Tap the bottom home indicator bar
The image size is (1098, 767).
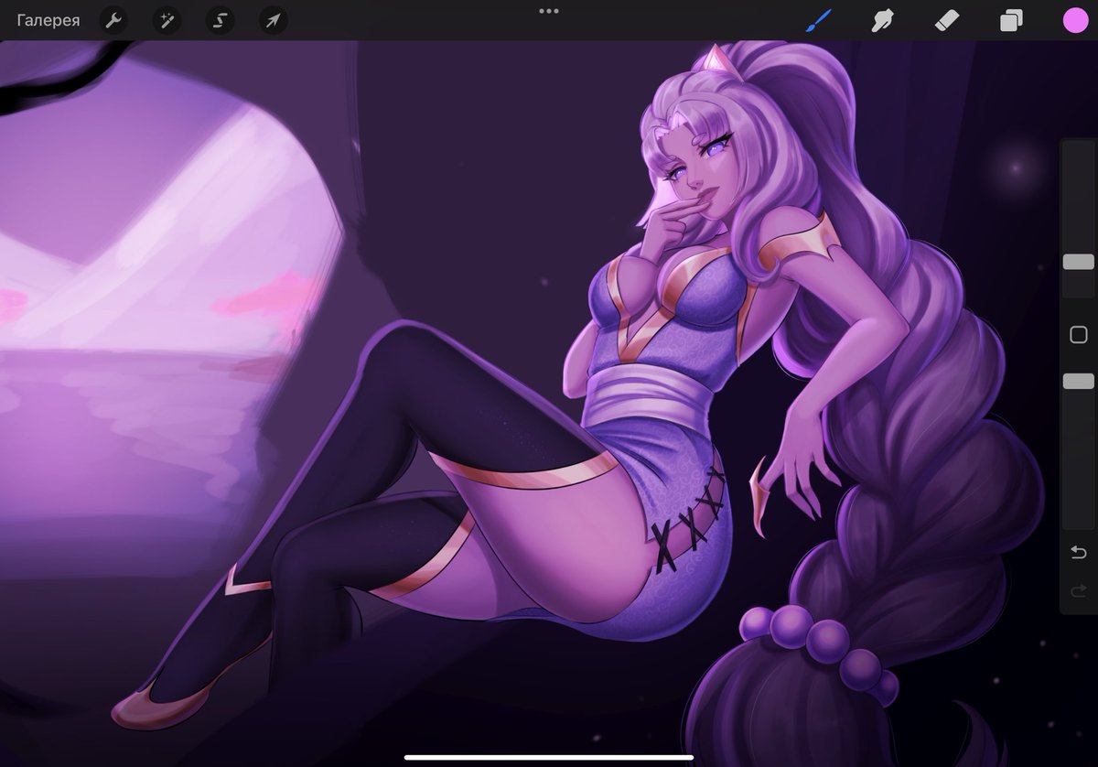point(549,757)
